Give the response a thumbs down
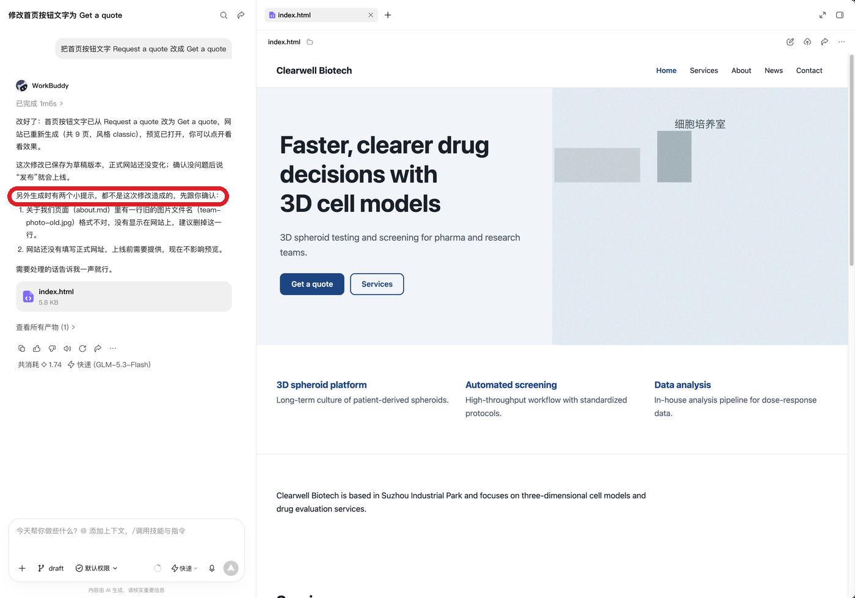855x598 pixels. 52,348
